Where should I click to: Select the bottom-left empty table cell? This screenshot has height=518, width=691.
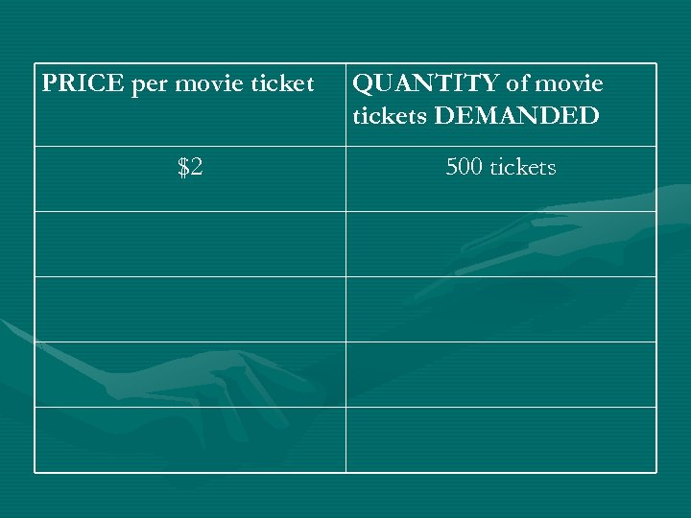click(x=190, y=439)
